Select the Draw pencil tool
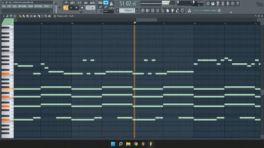Image resolution: width=264 pixels, height=148 pixels. tap(20, 16)
